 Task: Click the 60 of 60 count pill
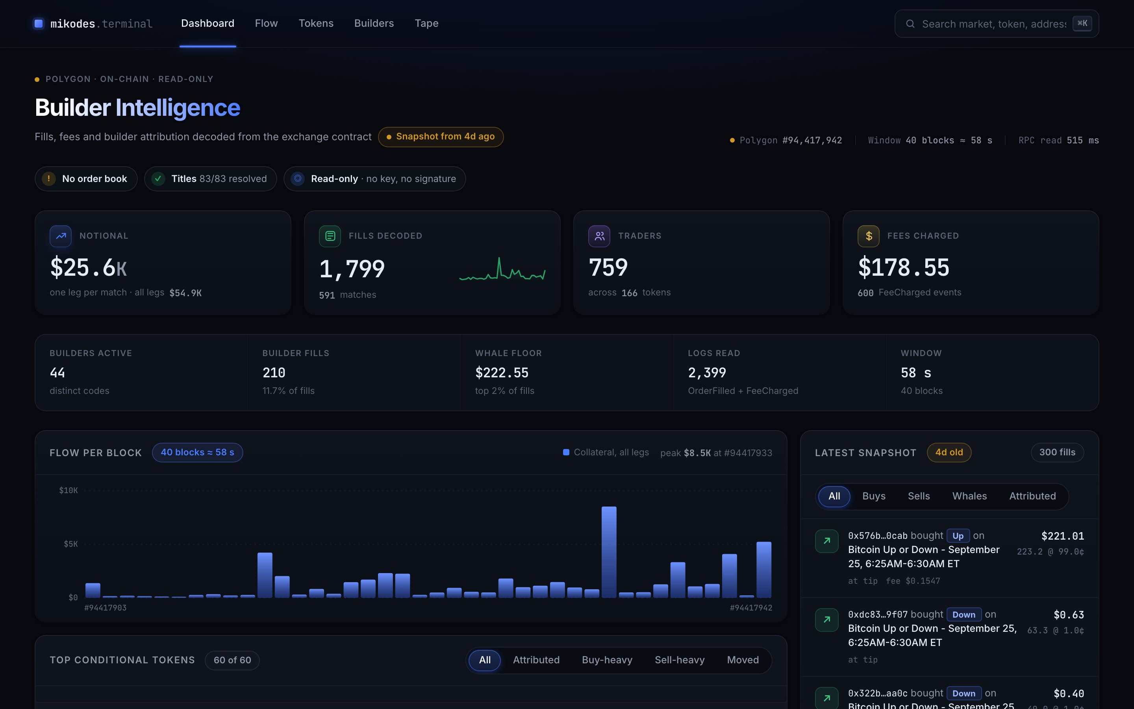232,660
